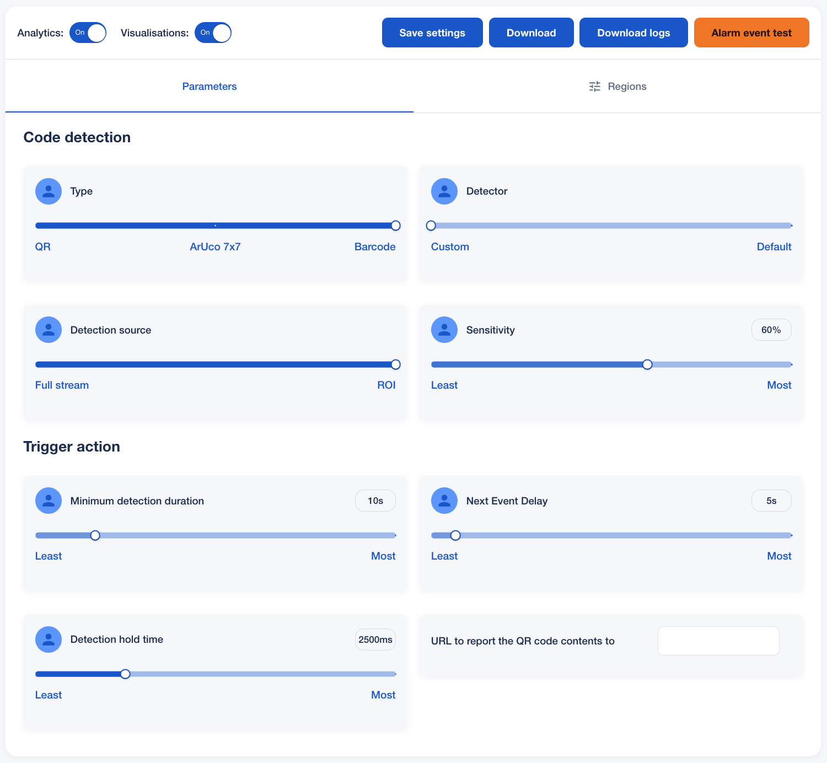Image resolution: width=827 pixels, height=763 pixels.
Task: Set Detector to Default
Action: tap(791, 225)
